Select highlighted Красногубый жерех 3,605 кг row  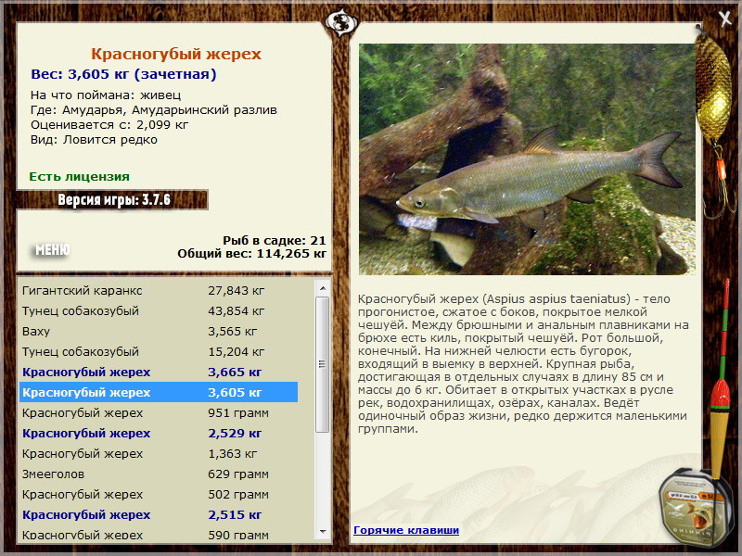[x=159, y=392]
